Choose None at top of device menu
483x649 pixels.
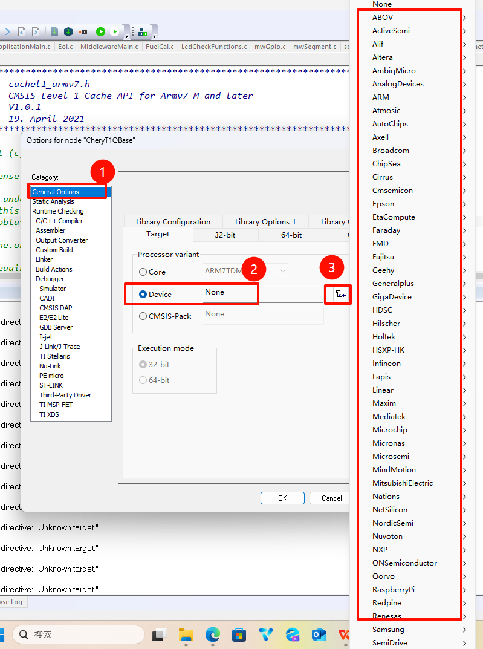pyautogui.click(x=413, y=4)
